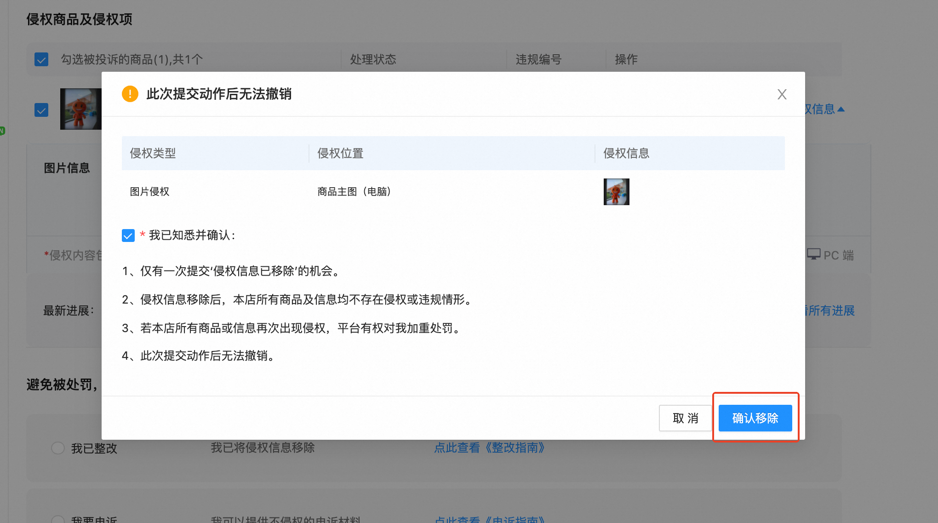Click the 我已将侵权信息移除 description text
The height and width of the screenshot is (523, 938).
[x=263, y=448]
